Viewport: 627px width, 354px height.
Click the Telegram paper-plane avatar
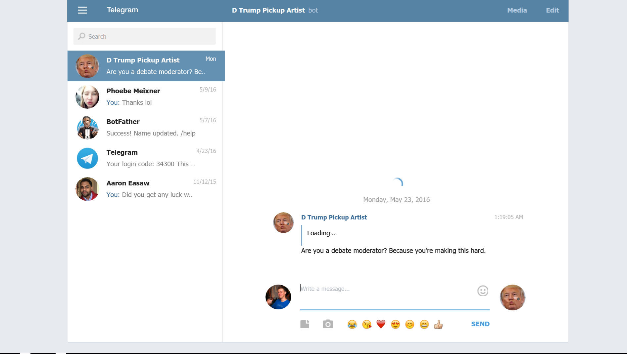(x=87, y=158)
